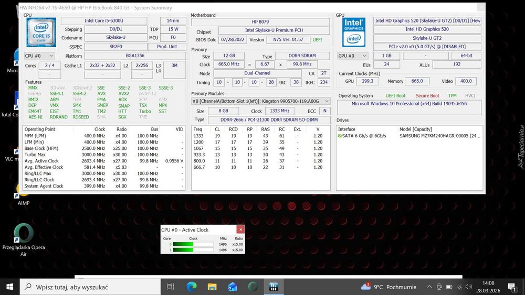Click the Dual-Channel mode field

257,73
